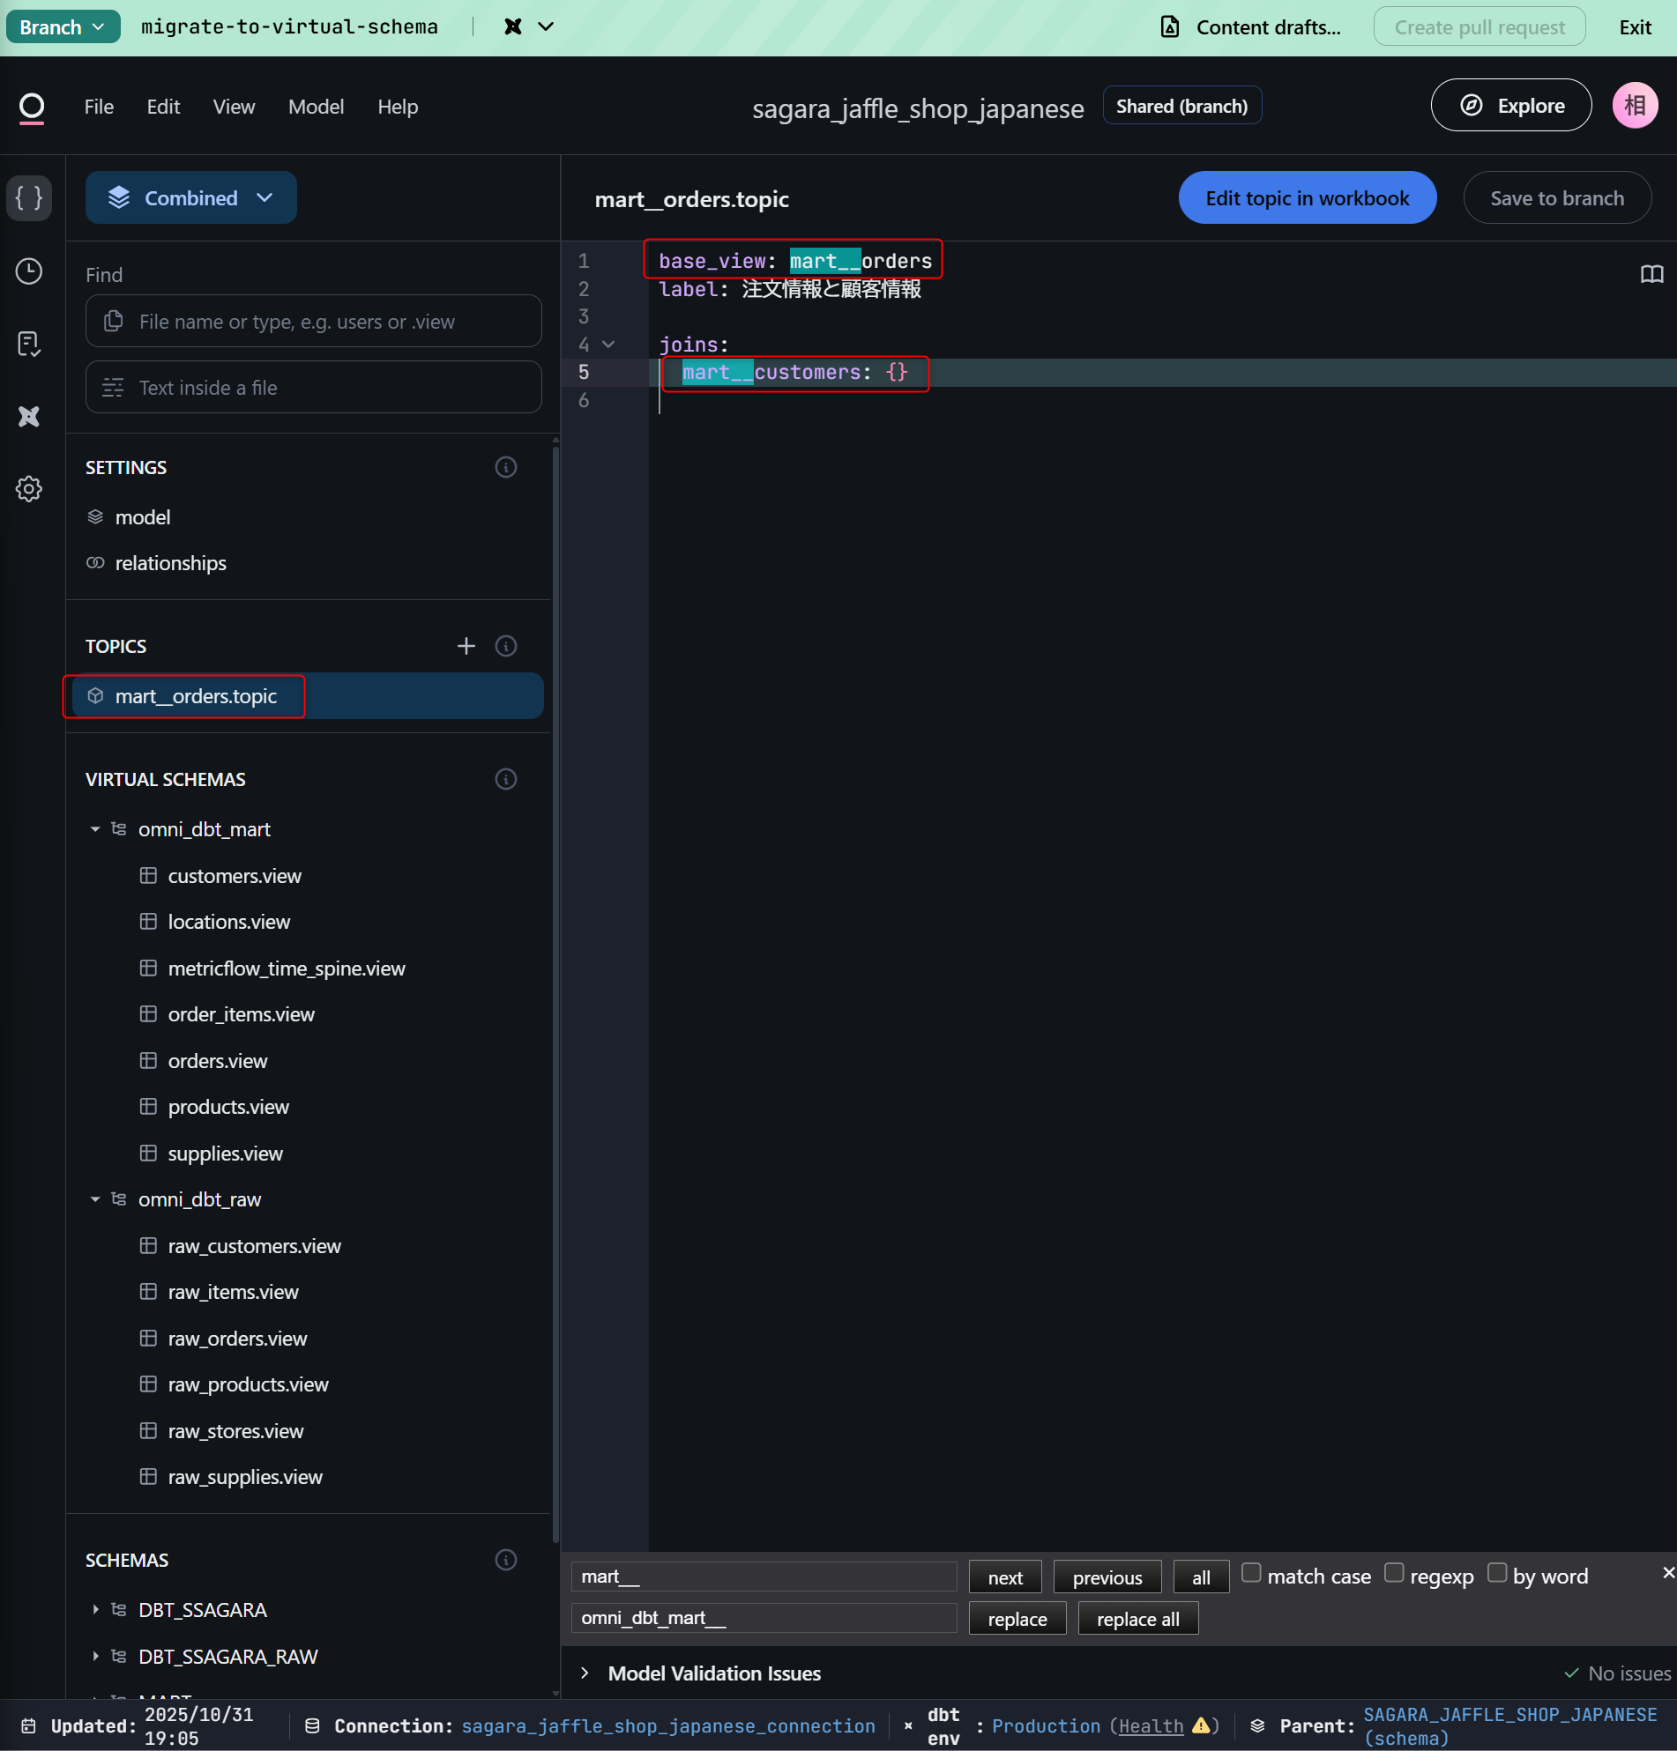The height and width of the screenshot is (1751, 1677).
Task: Click the info icon next to Virtual Schemas
Action: pos(506,779)
